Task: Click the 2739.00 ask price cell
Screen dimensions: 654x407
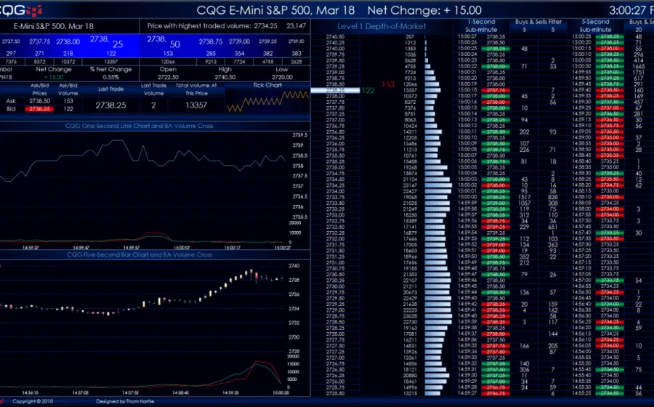Action: [x=239, y=41]
